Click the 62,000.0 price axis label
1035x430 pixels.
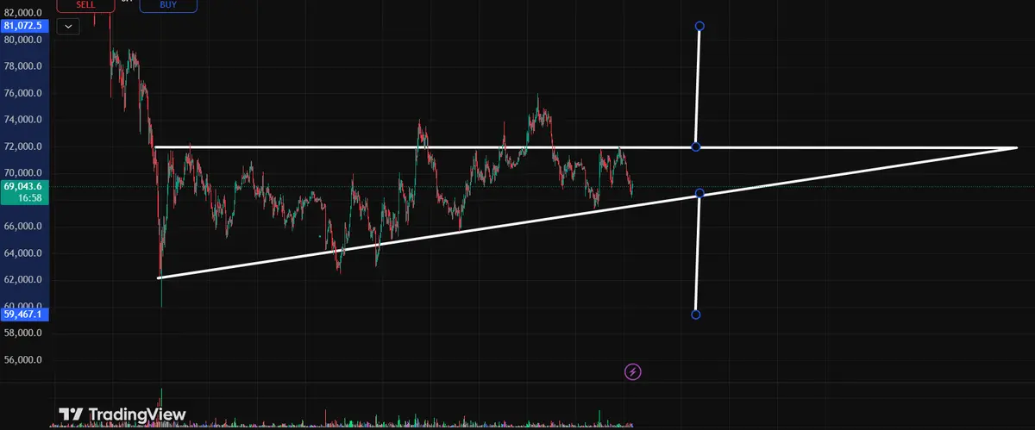[23, 280]
